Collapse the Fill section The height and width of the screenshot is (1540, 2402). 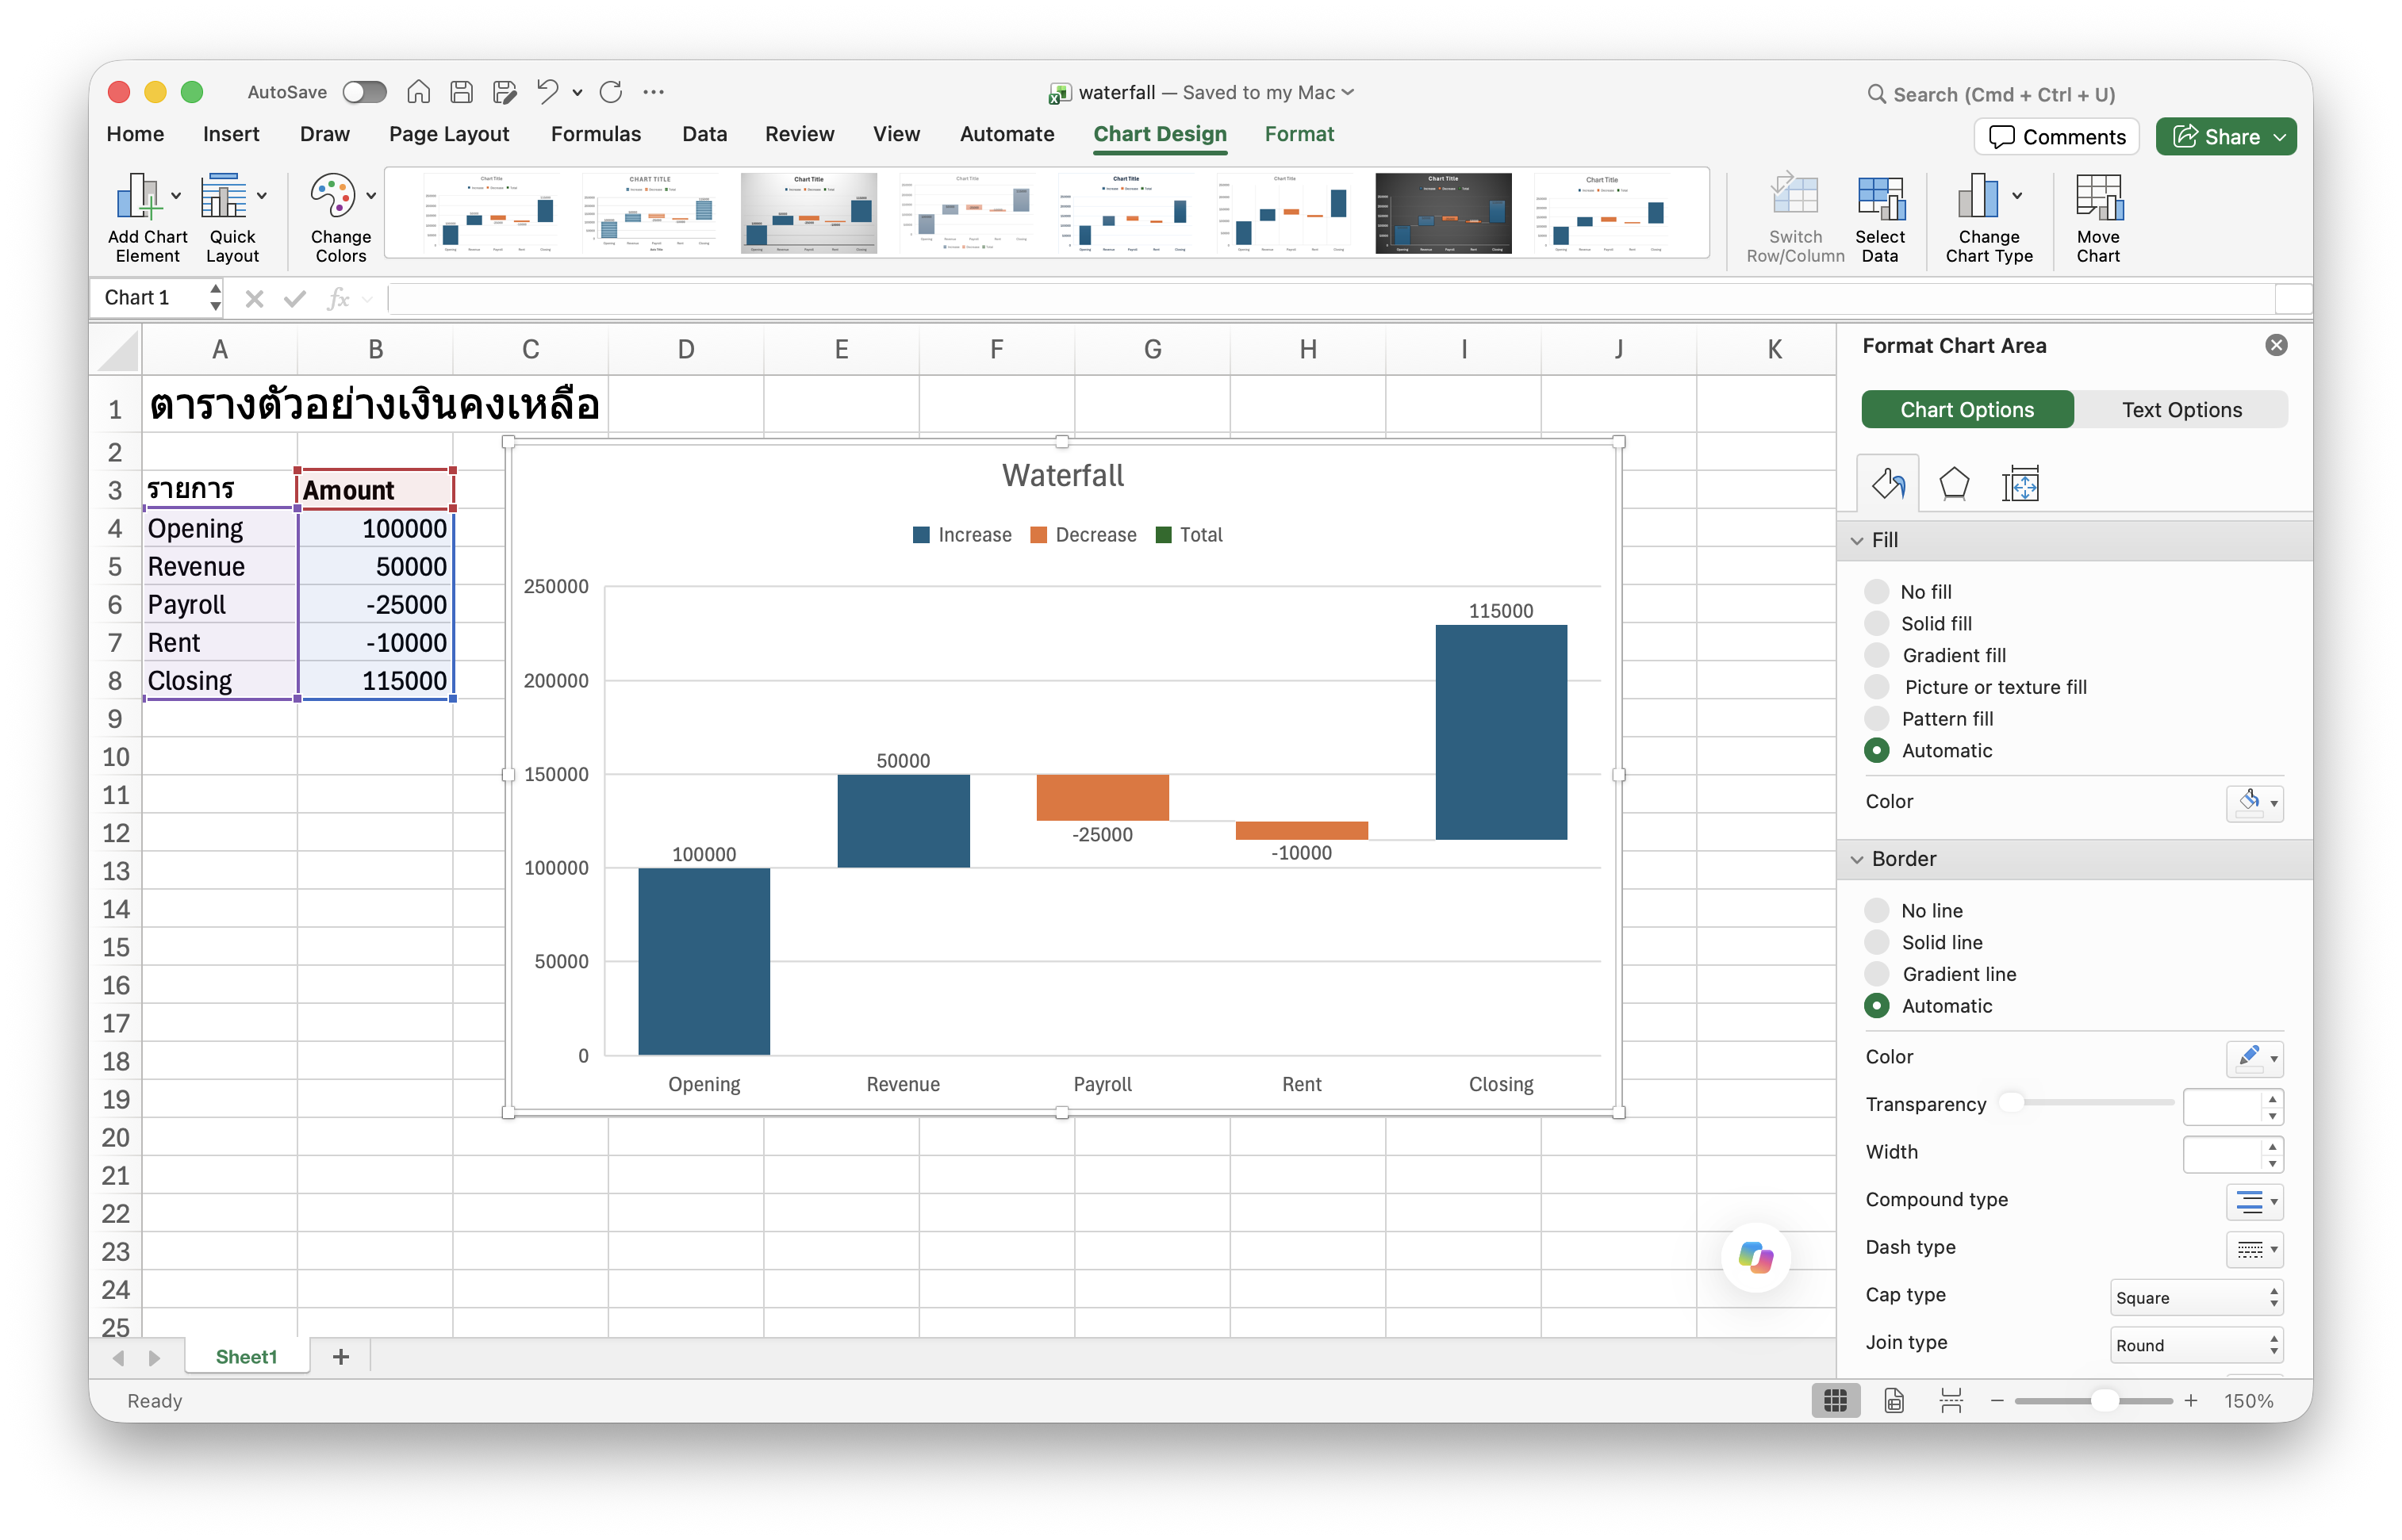[1857, 540]
